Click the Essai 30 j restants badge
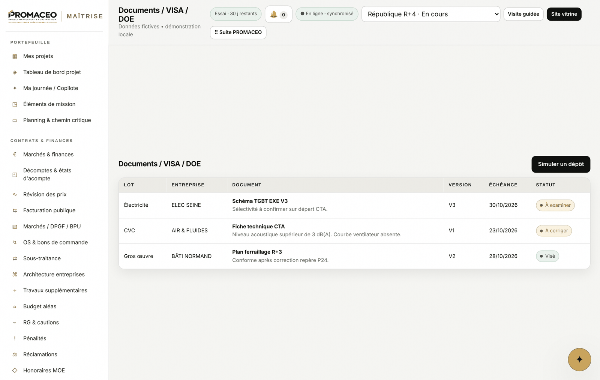The height and width of the screenshot is (380, 600). point(235,14)
